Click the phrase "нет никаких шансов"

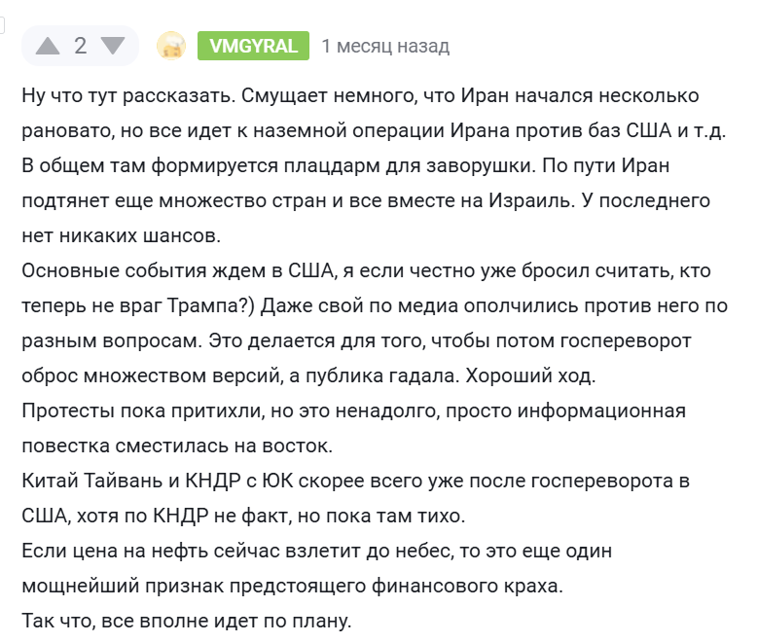point(121,236)
